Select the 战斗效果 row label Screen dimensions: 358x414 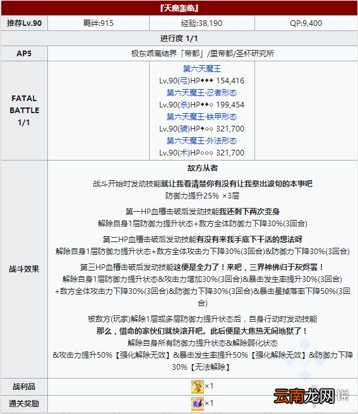(24, 269)
